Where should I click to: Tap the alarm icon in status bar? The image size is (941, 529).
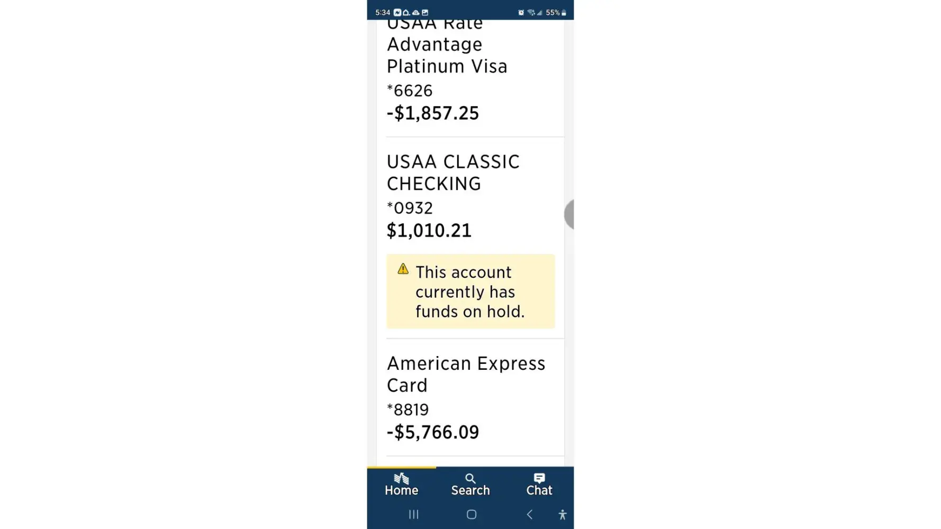[521, 13]
